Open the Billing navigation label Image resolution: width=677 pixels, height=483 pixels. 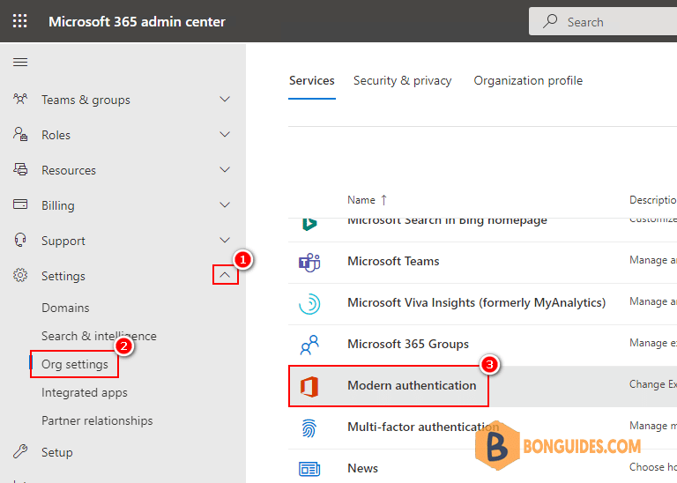(x=58, y=205)
